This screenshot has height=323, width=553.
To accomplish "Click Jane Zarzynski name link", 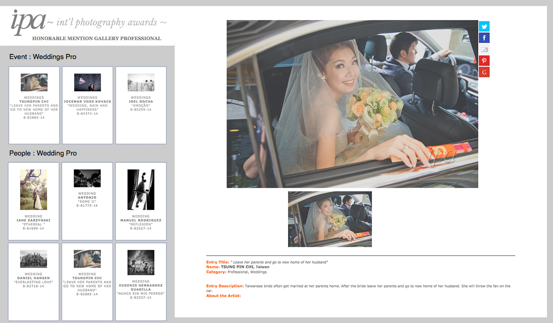I will coord(34,221).
